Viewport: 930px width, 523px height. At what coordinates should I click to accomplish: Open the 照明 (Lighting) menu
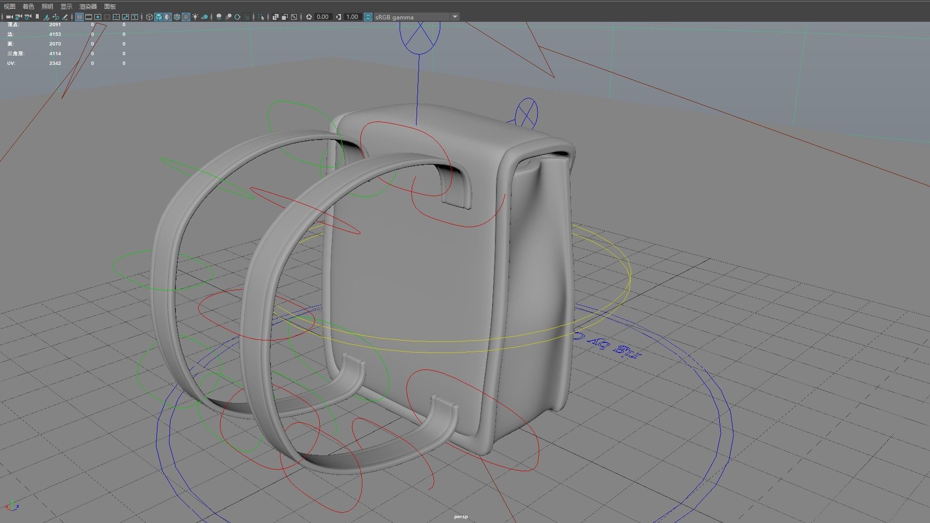pyautogui.click(x=47, y=6)
